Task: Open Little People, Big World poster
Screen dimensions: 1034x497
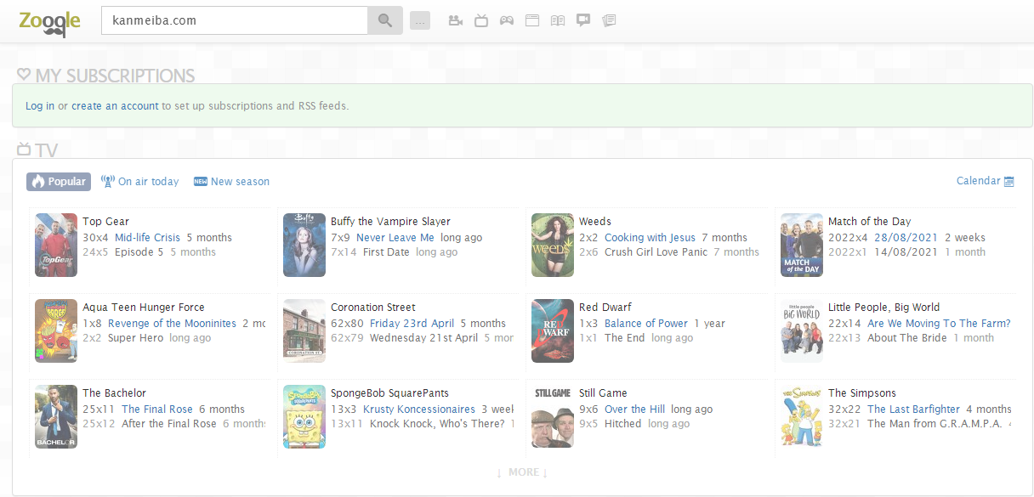Action: point(802,330)
